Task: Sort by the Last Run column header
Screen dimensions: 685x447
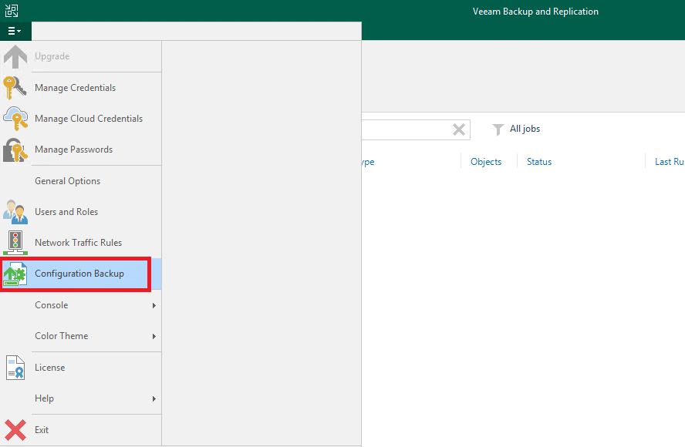Action: 670,162
